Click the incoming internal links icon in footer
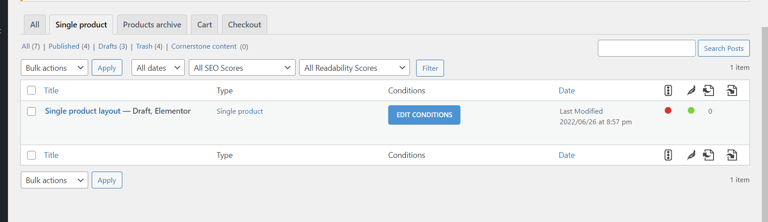This screenshot has height=222, width=768. tap(732, 155)
